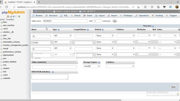Click the horizontal scrollbar at page bottom
180x101 pixels.
click(x=61, y=100)
